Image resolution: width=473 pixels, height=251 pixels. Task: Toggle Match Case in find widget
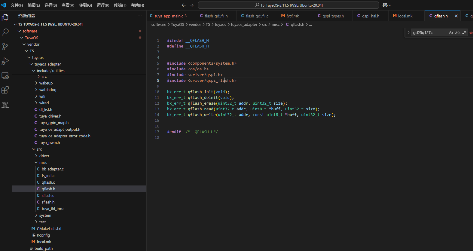click(x=451, y=32)
